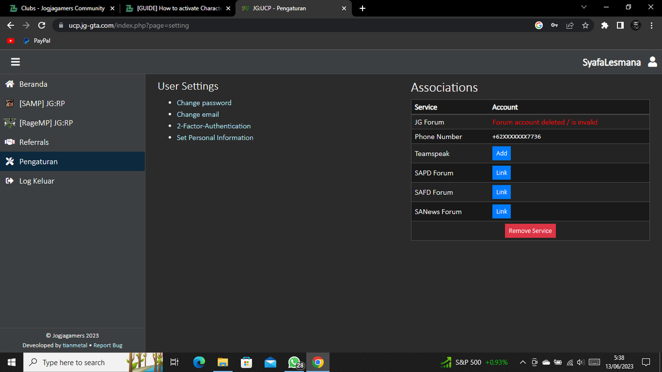This screenshot has height=372, width=662.
Task: Open the Change email link
Action: 198,114
